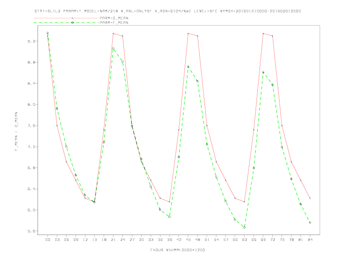
Task: Click the 9.2 y-axis tick label
Action: pos(31,41)
